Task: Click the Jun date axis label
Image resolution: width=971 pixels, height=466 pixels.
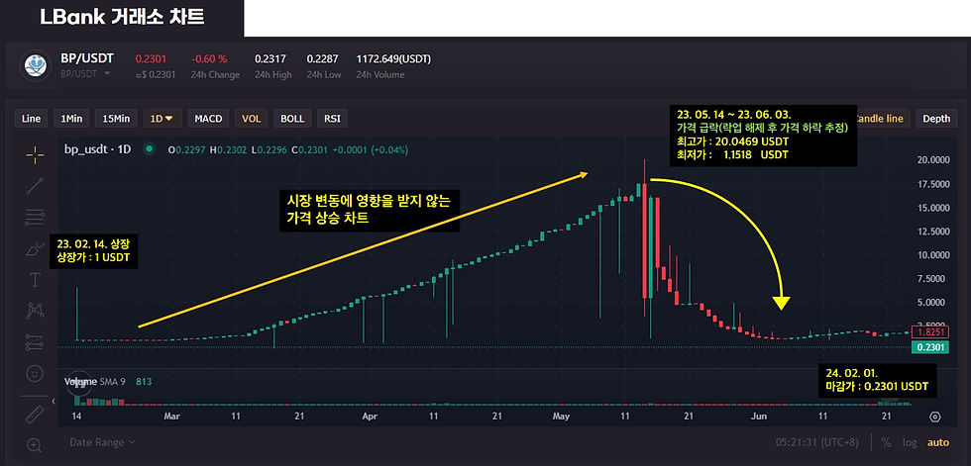Action: (758, 417)
